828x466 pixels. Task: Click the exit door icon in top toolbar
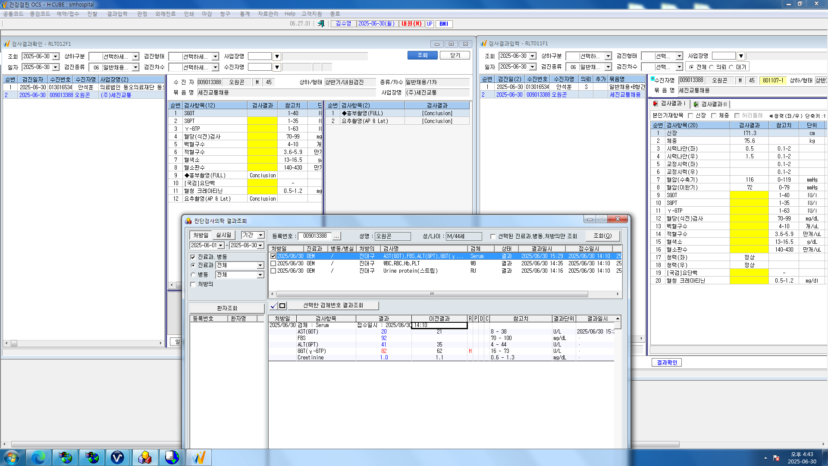click(x=321, y=24)
